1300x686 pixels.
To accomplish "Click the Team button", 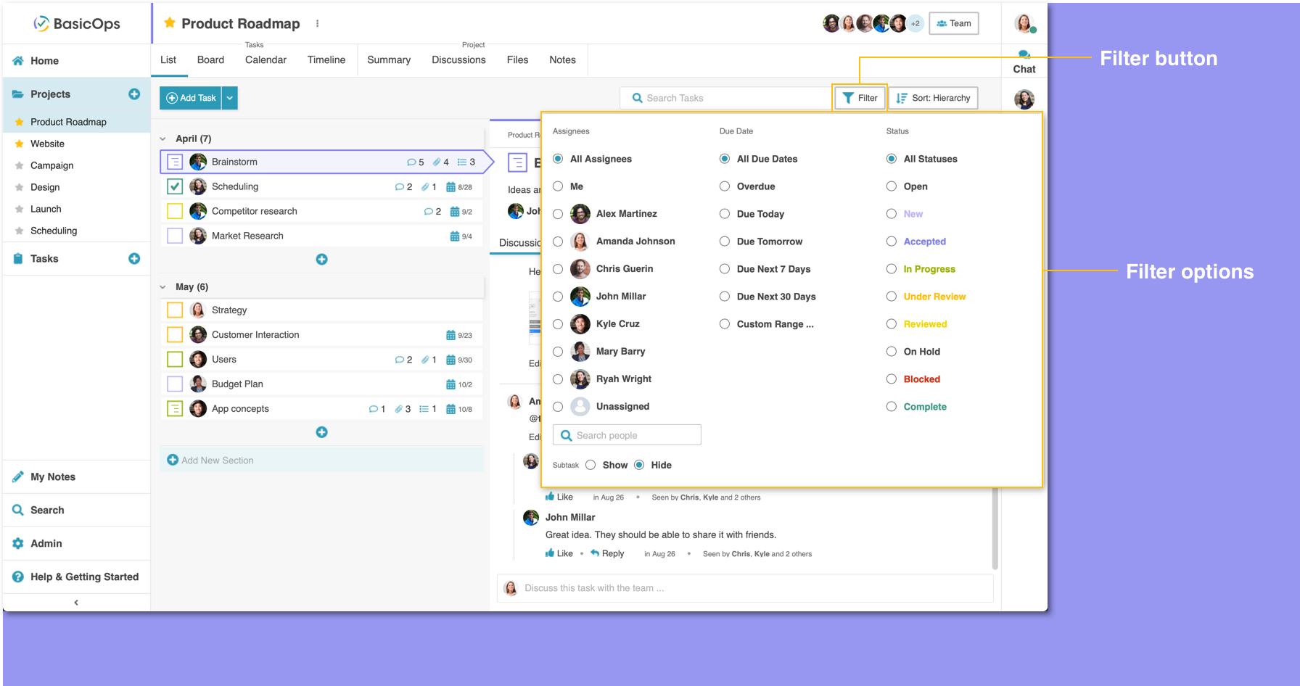I will coord(953,23).
